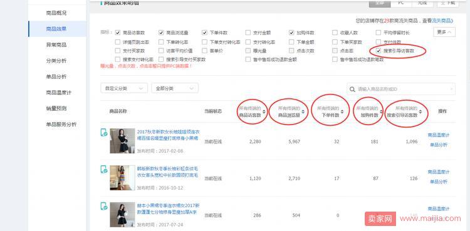Sort by 搜索引导访客数 column arrows
This screenshot has width=470, height=231.
pos(420,111)
